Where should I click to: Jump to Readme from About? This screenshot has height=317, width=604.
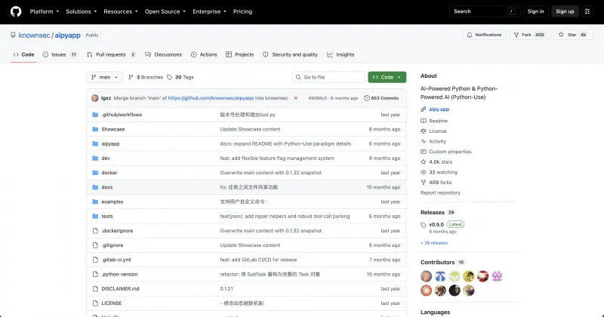[x=434, y=121]
